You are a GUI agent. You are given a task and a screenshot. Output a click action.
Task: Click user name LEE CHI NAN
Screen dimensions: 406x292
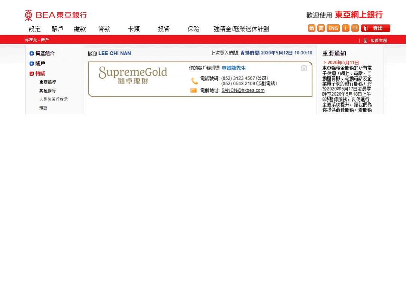coord(115,53)
